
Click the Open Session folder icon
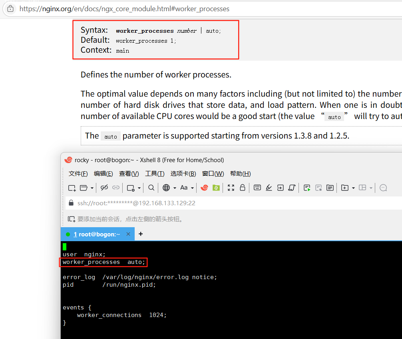(x=84, y=188)
